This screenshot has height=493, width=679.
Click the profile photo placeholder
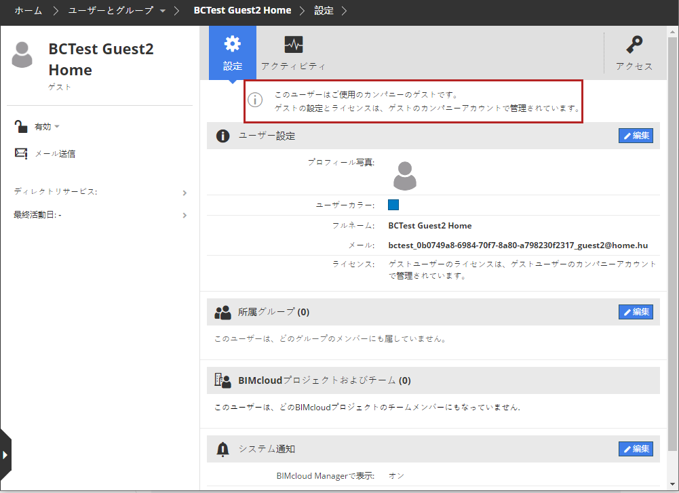pos(405,176)
